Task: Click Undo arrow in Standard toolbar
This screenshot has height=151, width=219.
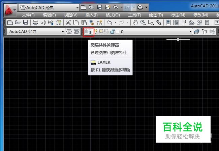Action: tap(109, 22)
